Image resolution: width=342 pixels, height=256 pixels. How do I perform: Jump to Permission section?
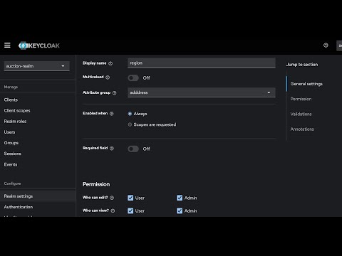pyautogui.click(x=301, y=99)
